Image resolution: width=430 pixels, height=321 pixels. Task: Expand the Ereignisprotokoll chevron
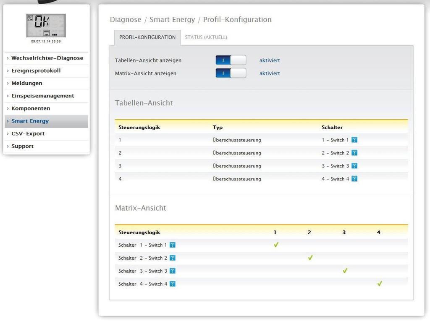8,71
